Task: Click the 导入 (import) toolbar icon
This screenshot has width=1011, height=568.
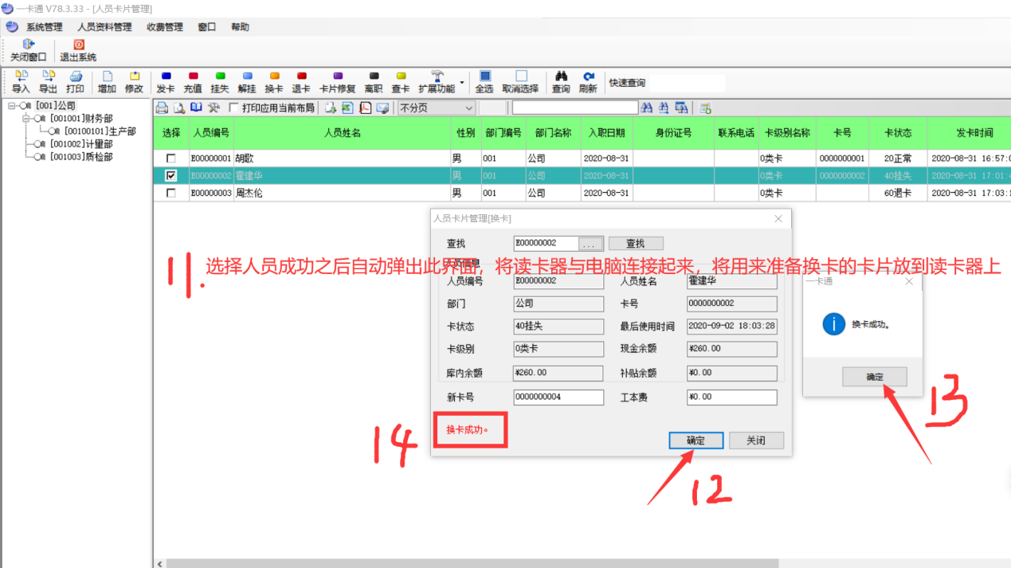Action: click(21, 82)
